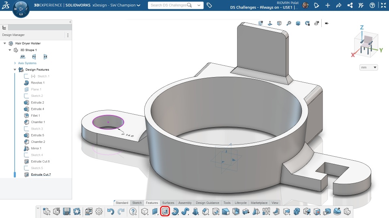Select the Loft tool in Features toolbar
This screenshot has height=218, width=389.
tap(195, 212)
